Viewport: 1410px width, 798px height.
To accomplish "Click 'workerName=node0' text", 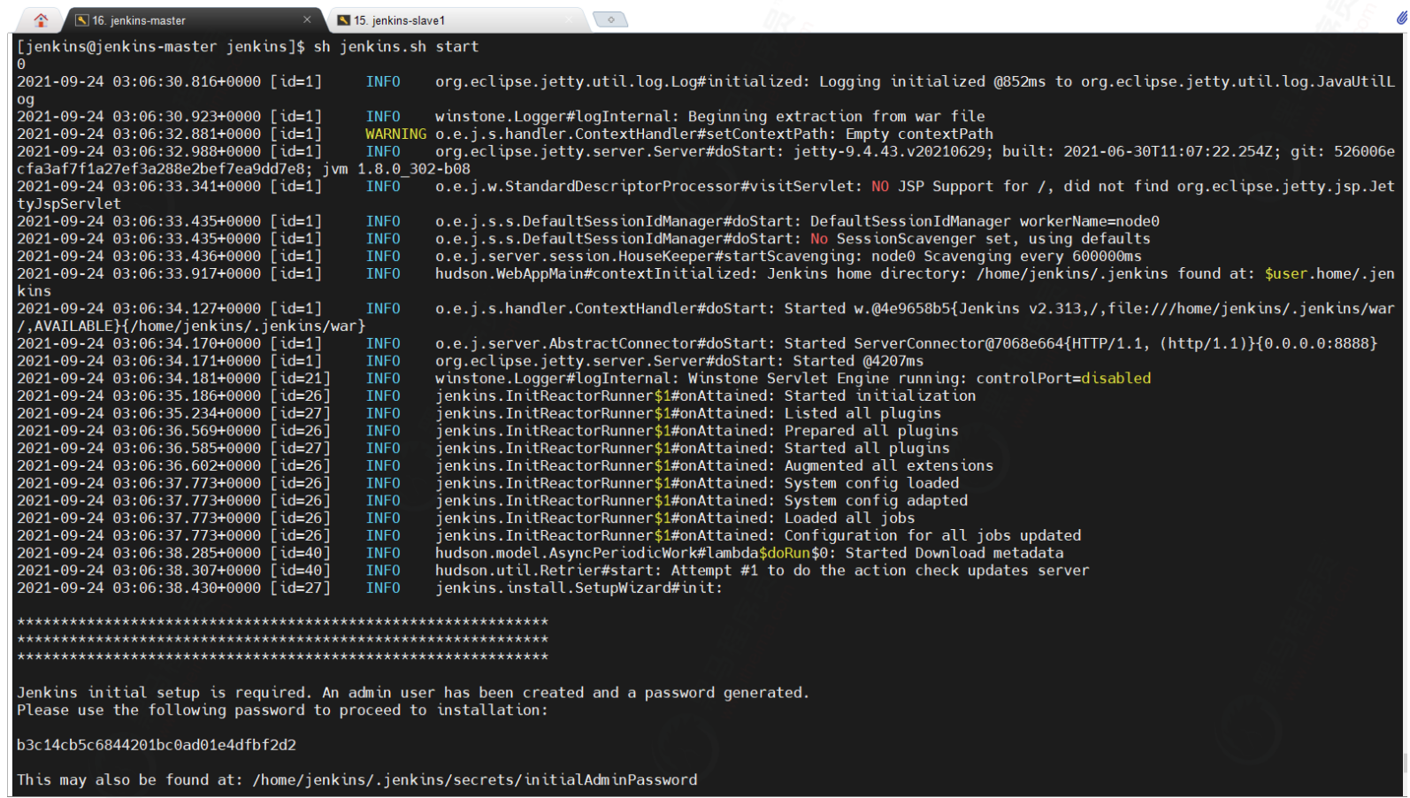I will tap(1090, 221).
